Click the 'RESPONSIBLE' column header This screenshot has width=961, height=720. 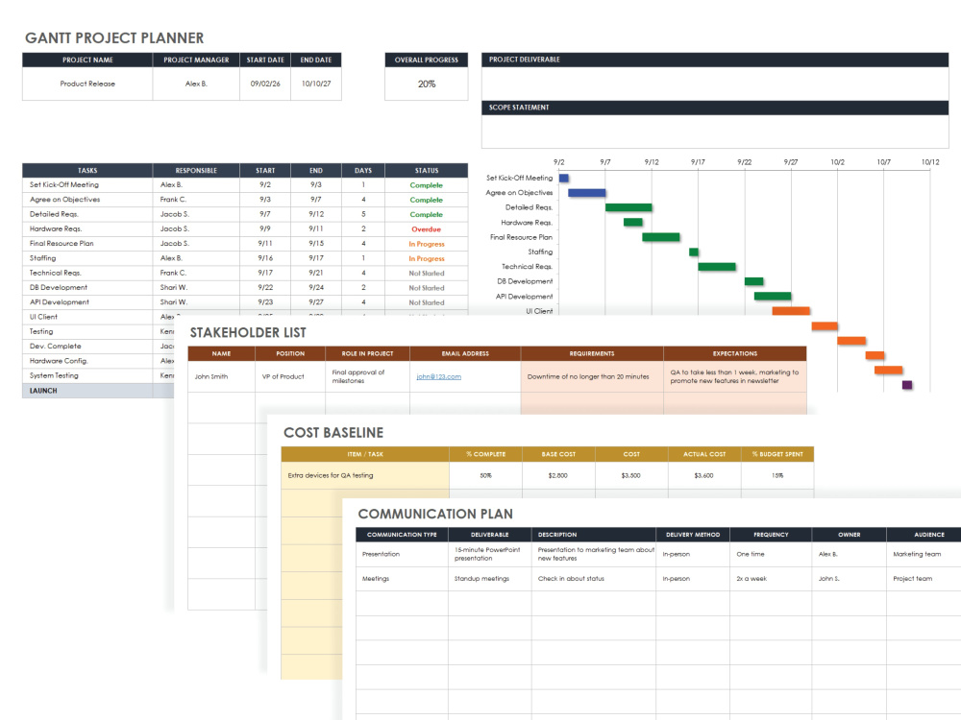196,170
